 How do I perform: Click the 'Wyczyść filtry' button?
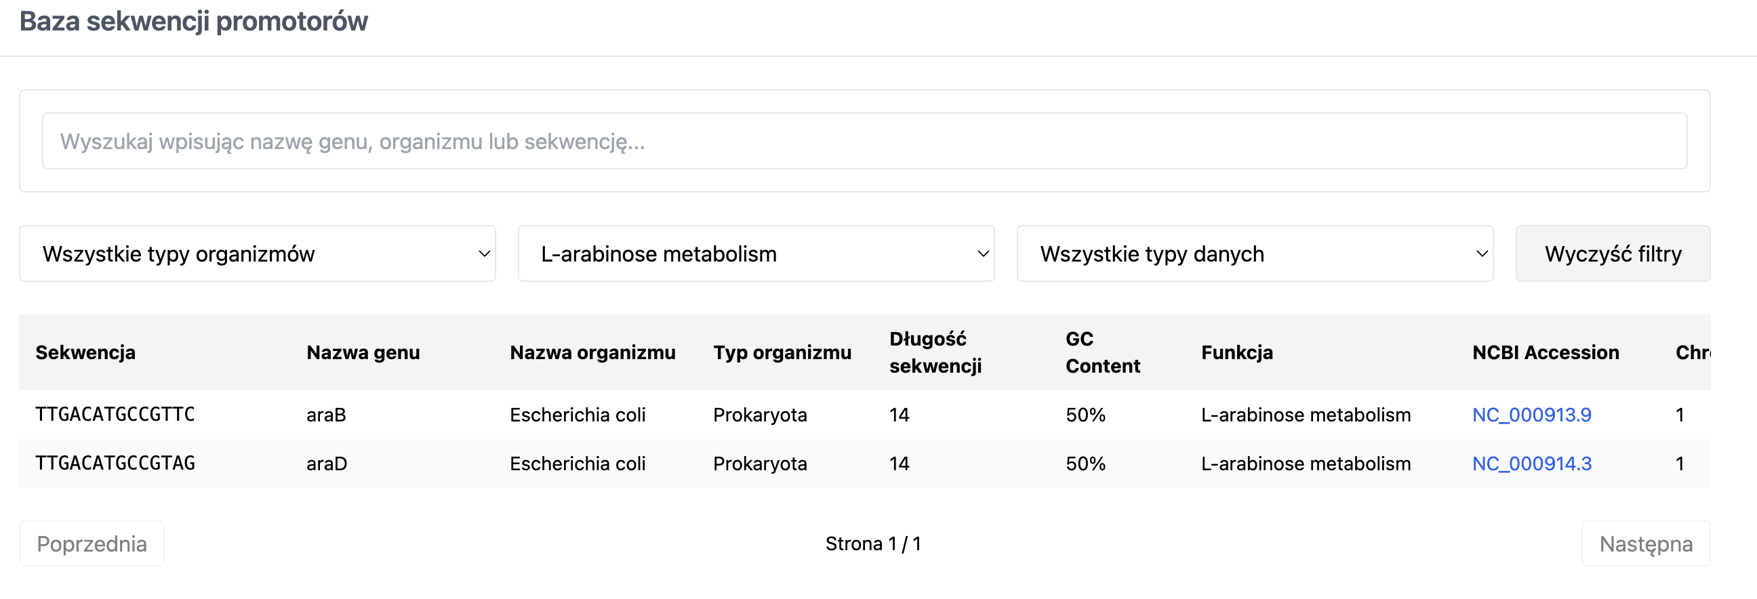1613,253
